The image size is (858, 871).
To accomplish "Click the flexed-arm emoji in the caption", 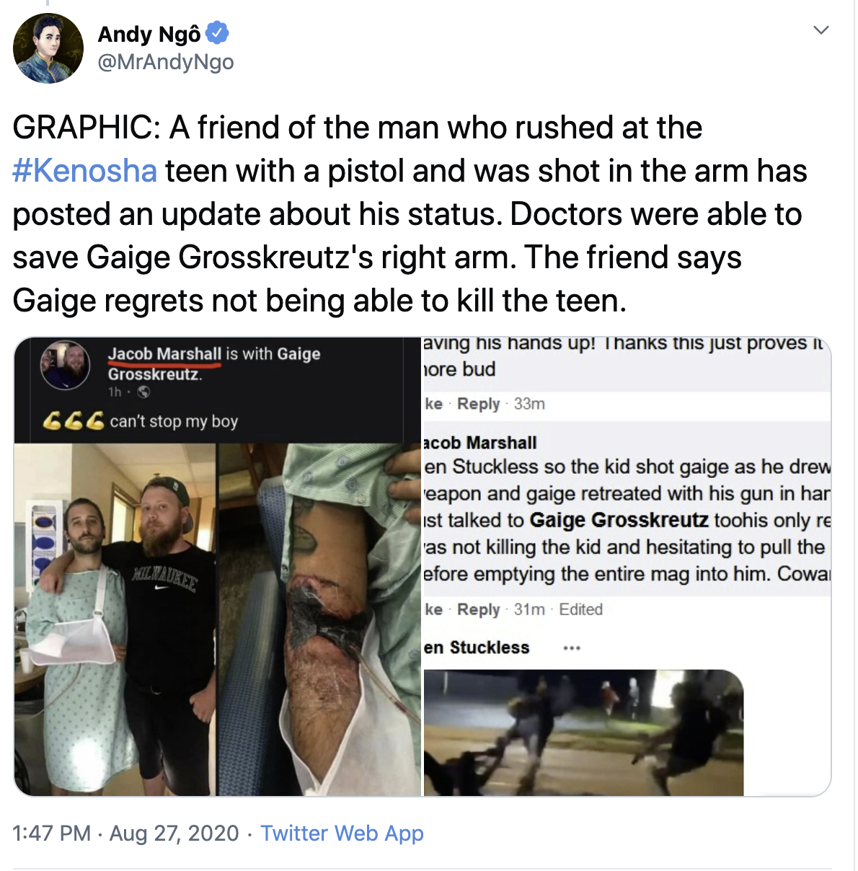I will pyautogui.click(x=74, y=420).
